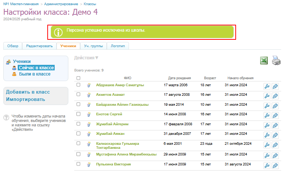The image size is (290, 175).
Task: Open wrench settings for Абдрашев Амир Саматұлы
Action: [266, 87]
